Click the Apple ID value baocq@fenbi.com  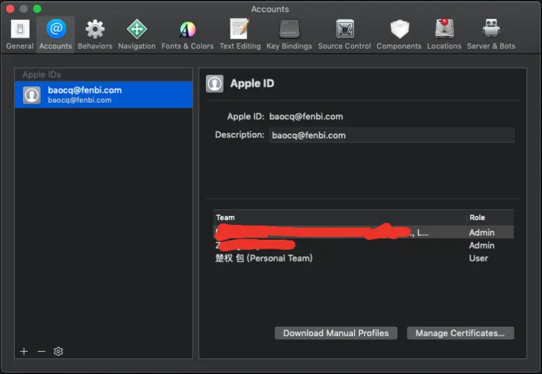[x=306, y=117]
